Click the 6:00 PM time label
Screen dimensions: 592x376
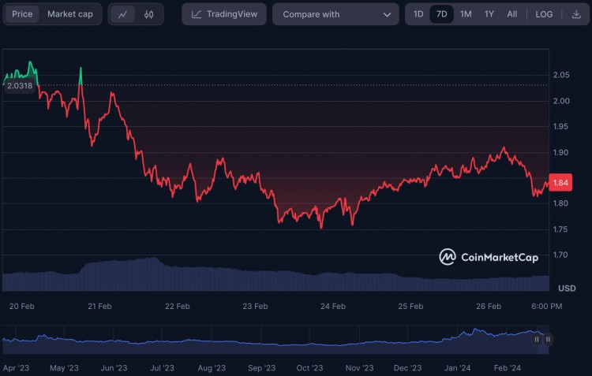click(547, 306)
